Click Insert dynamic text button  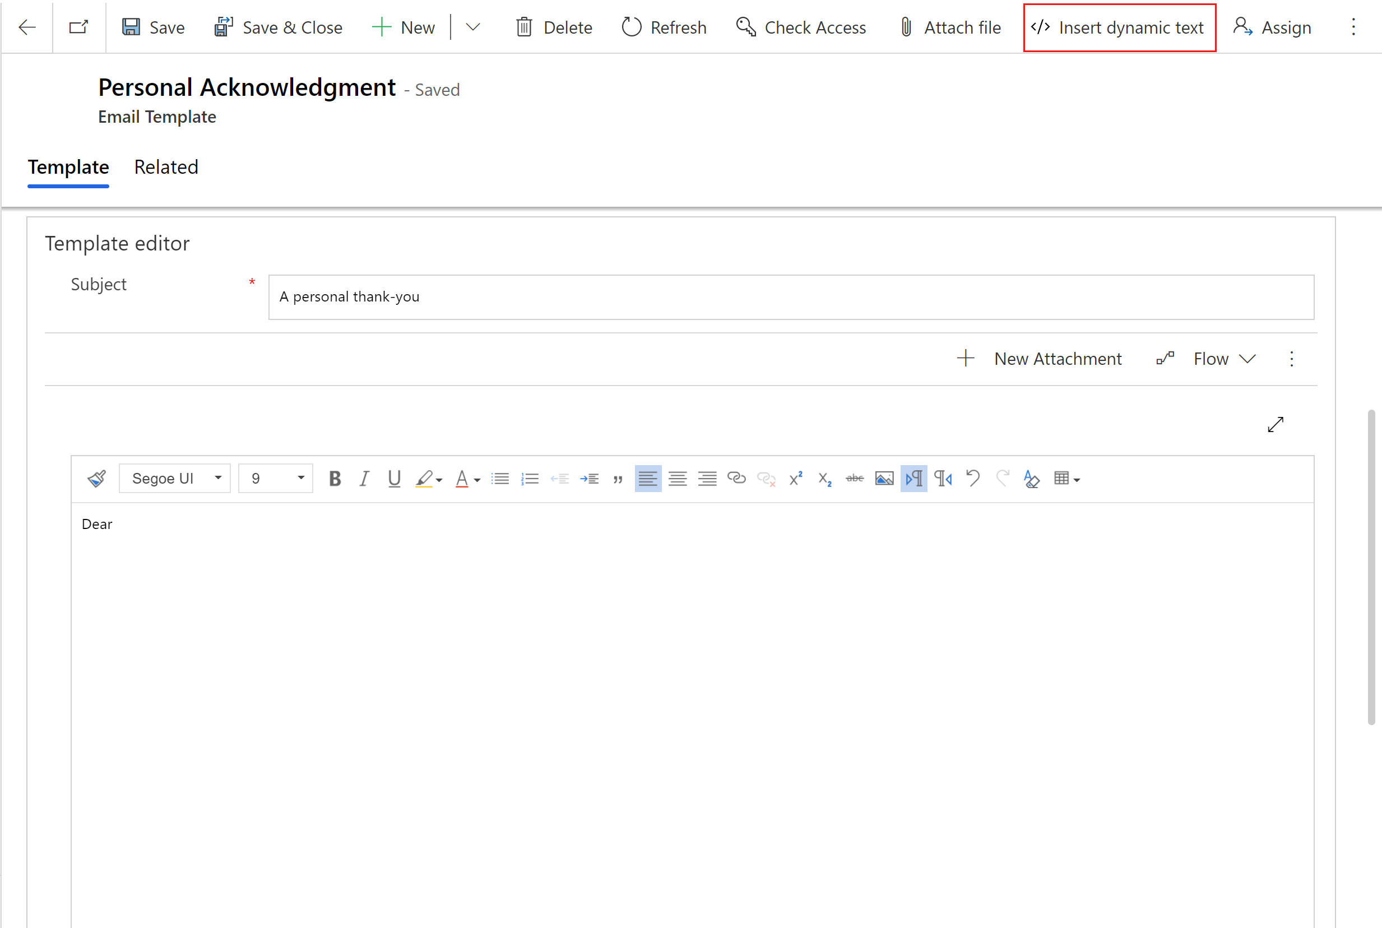pyautogui.click(x=1117, y=27)
